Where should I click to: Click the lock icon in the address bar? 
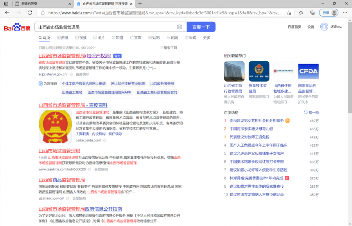(x=43, y=13)
